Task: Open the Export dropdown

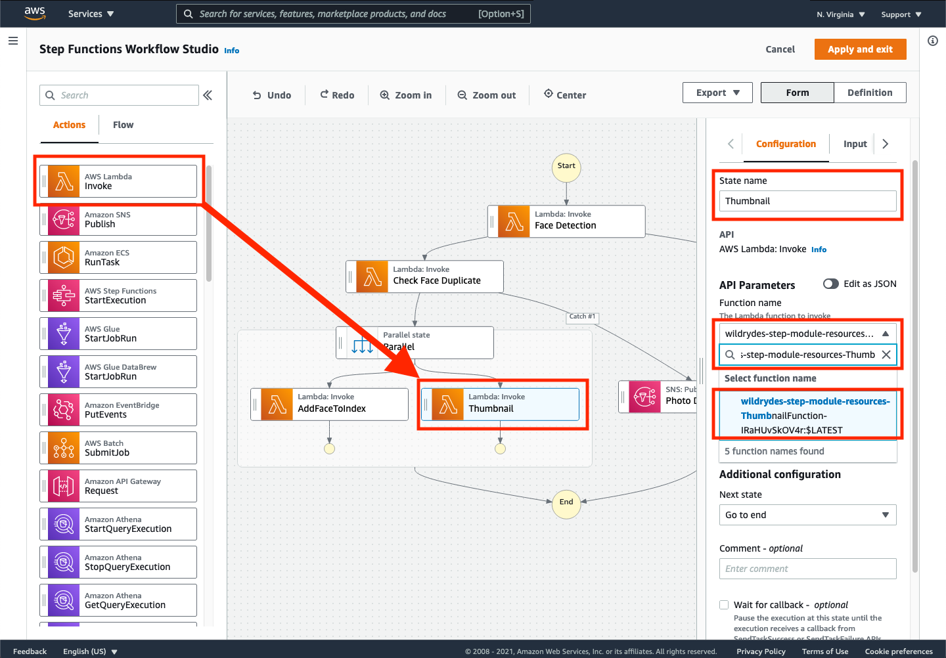Action: (x=718, y=93)
